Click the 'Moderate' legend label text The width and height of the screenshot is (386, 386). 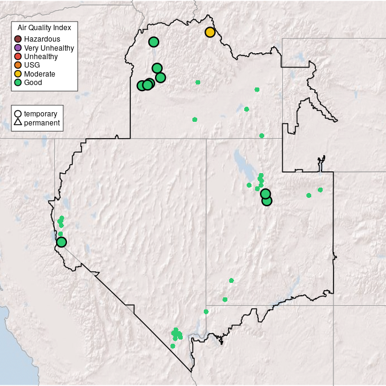[40, 74]
